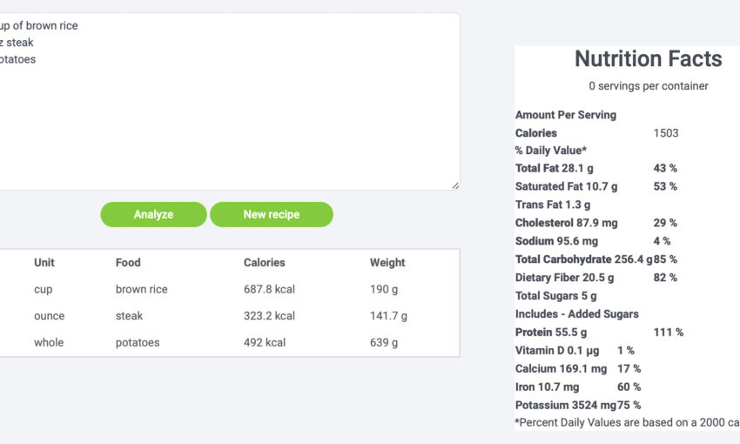Click the 687.8 kcal calories value

click(x=269, y=289)
